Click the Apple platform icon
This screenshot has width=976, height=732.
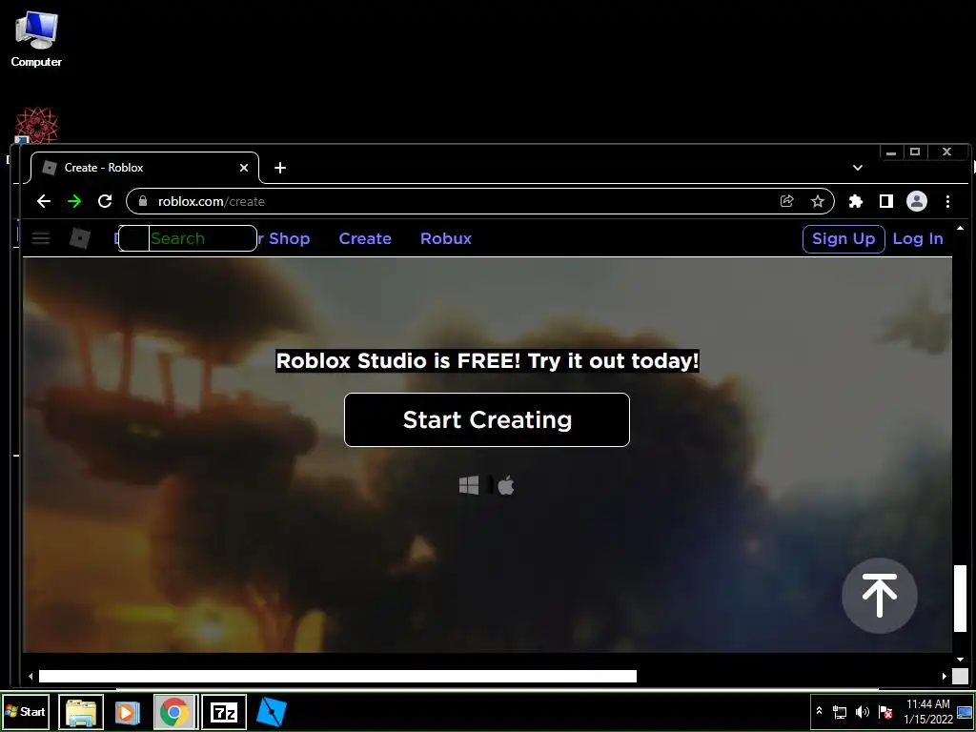tap(506, 485)
